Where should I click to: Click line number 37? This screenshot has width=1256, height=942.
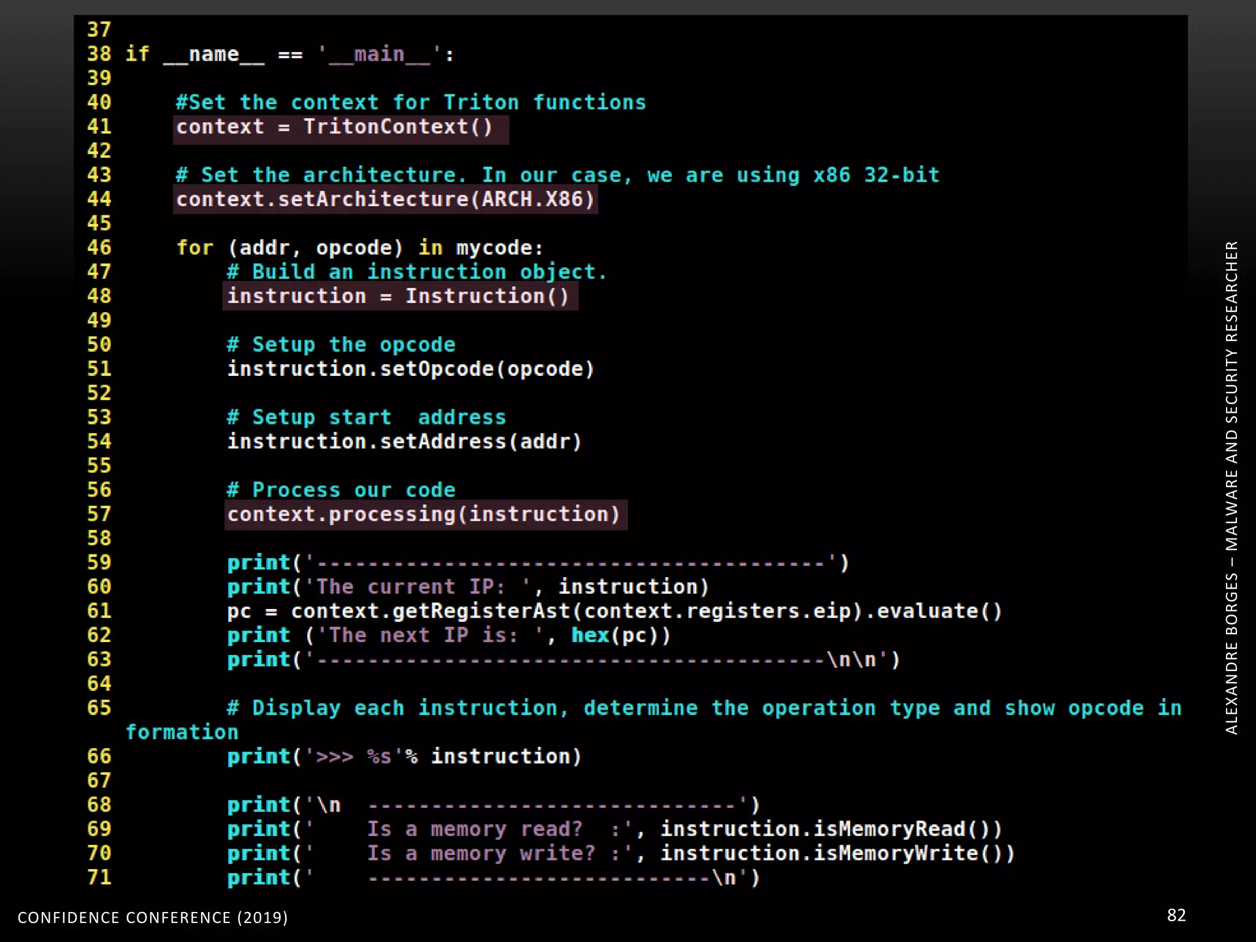pyautogui.click(x=99, y=29)
